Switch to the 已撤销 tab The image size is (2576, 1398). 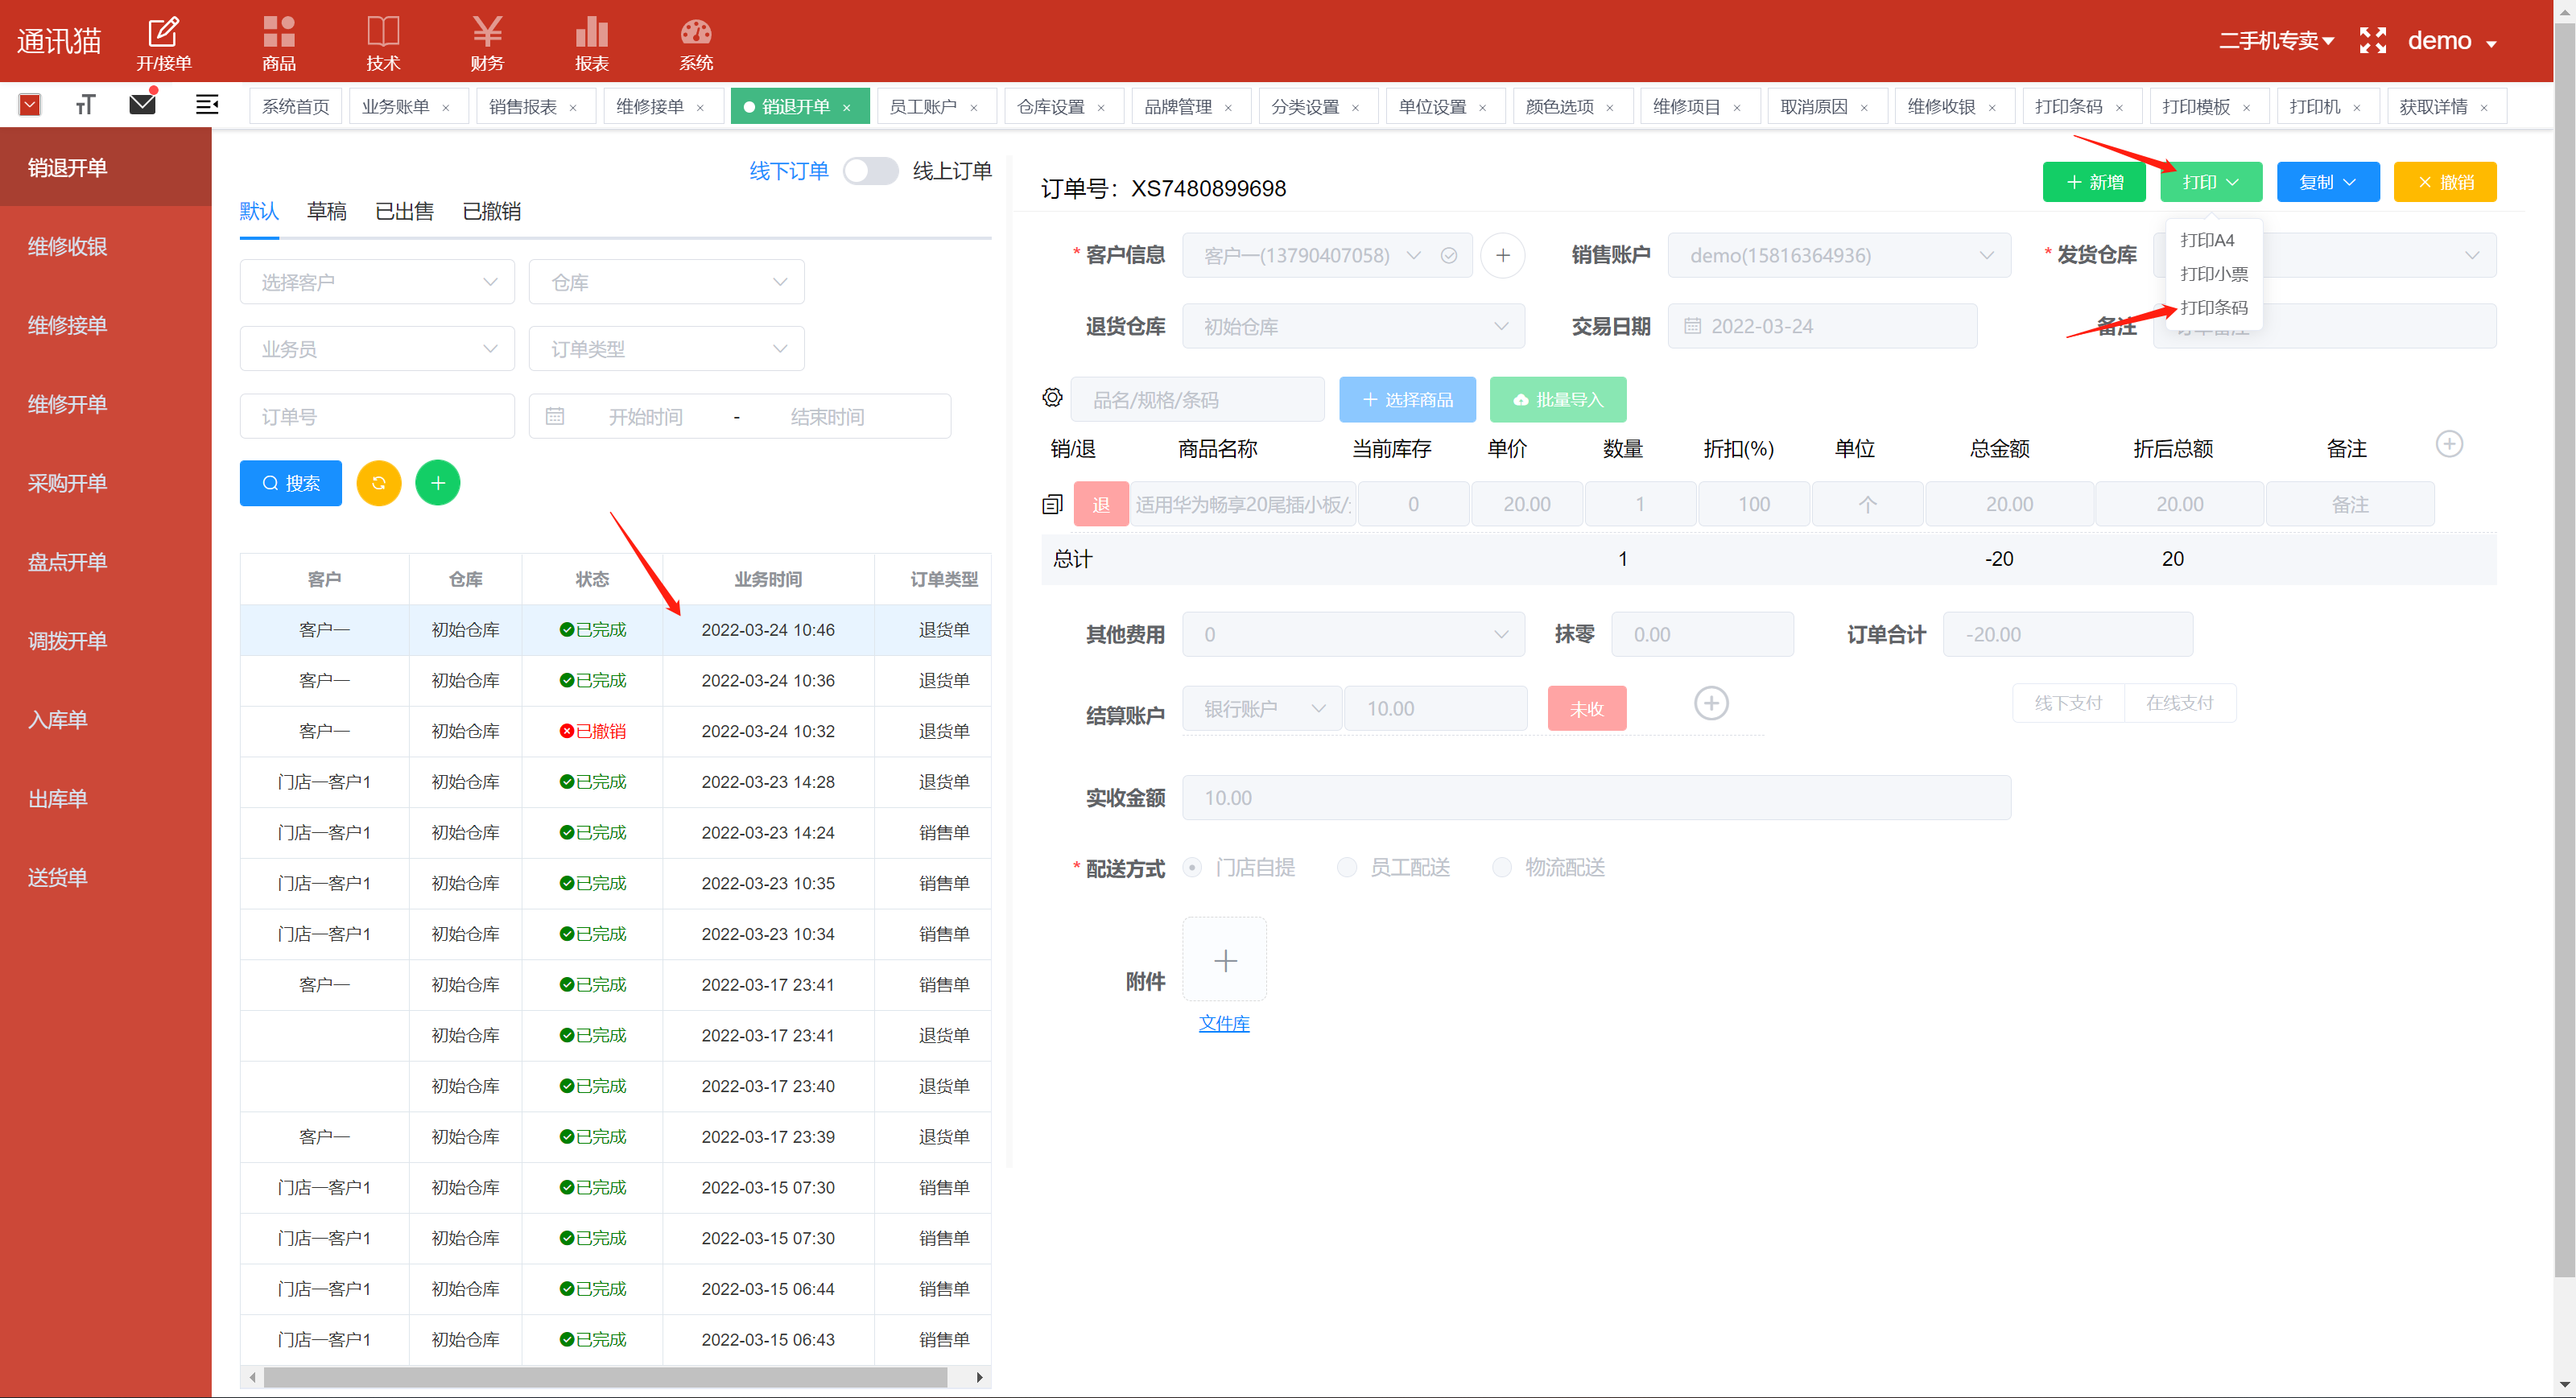pyautogui.click(x=491, y=211)
